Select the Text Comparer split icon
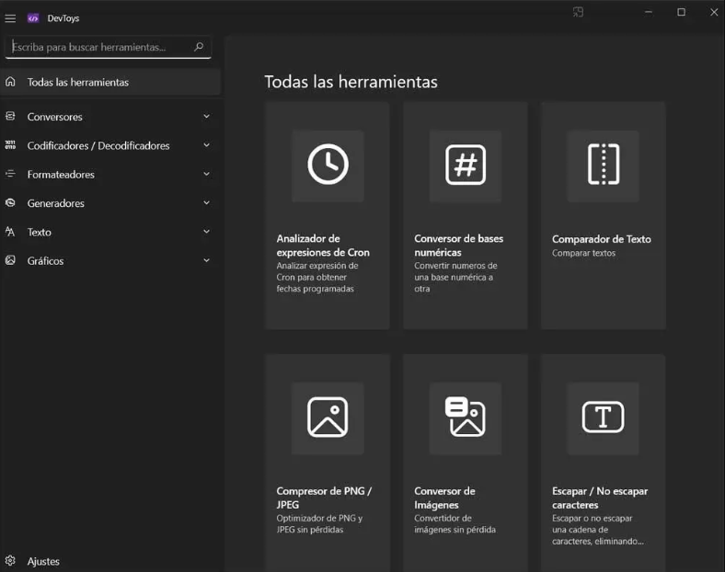The image size is (725, 572). pyautogui.click(x=604, y=166)
